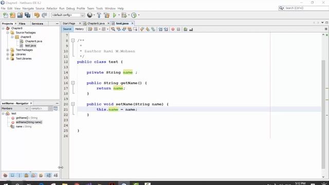The height and width of the screenshot is (185, 329).
Task: Toggle Show Static Members in Navigator
Action: [20, 175]
